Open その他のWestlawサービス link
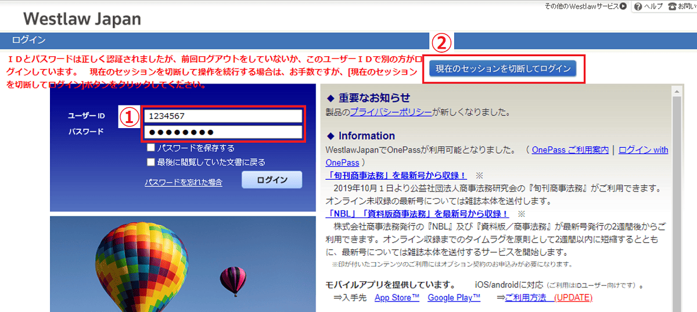 (581, 6)
